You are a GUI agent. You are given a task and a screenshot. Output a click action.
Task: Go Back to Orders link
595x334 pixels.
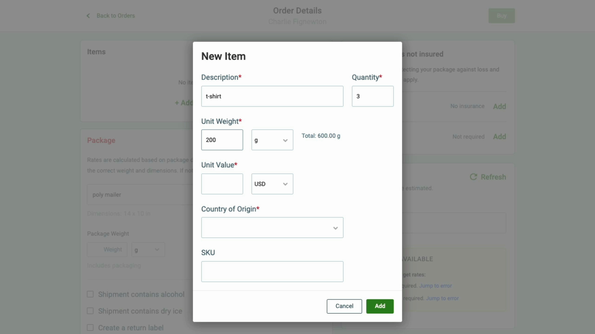(x=116, y=16)
